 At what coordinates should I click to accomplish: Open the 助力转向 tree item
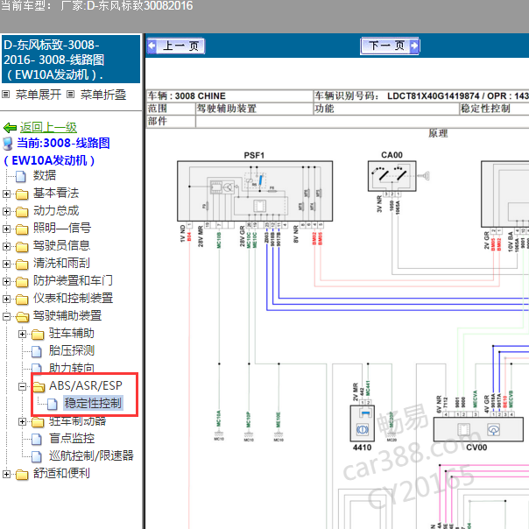[72, 368]
